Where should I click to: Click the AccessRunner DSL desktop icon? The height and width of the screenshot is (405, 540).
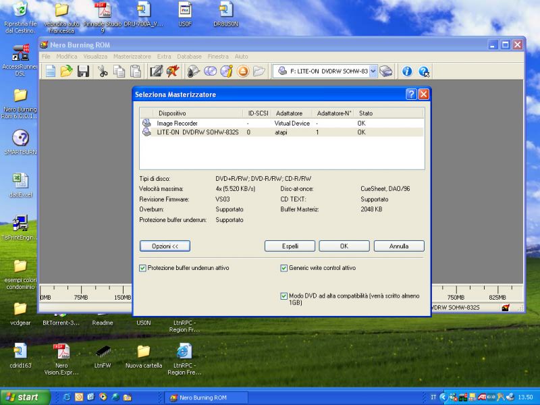tap(20, 60)
